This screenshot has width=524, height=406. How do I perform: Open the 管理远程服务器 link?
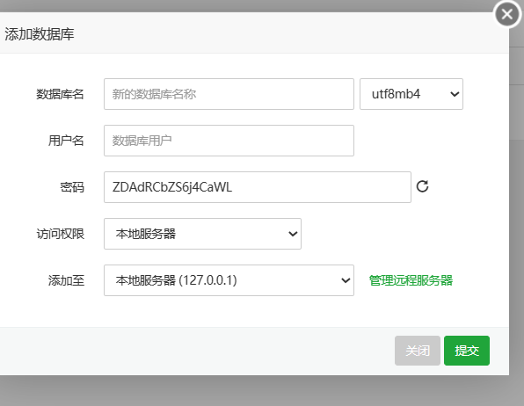tap(411, 280)
